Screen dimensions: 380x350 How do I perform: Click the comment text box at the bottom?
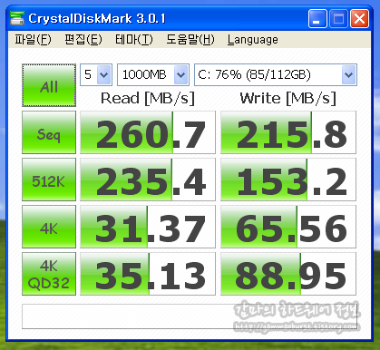(190, 316)
